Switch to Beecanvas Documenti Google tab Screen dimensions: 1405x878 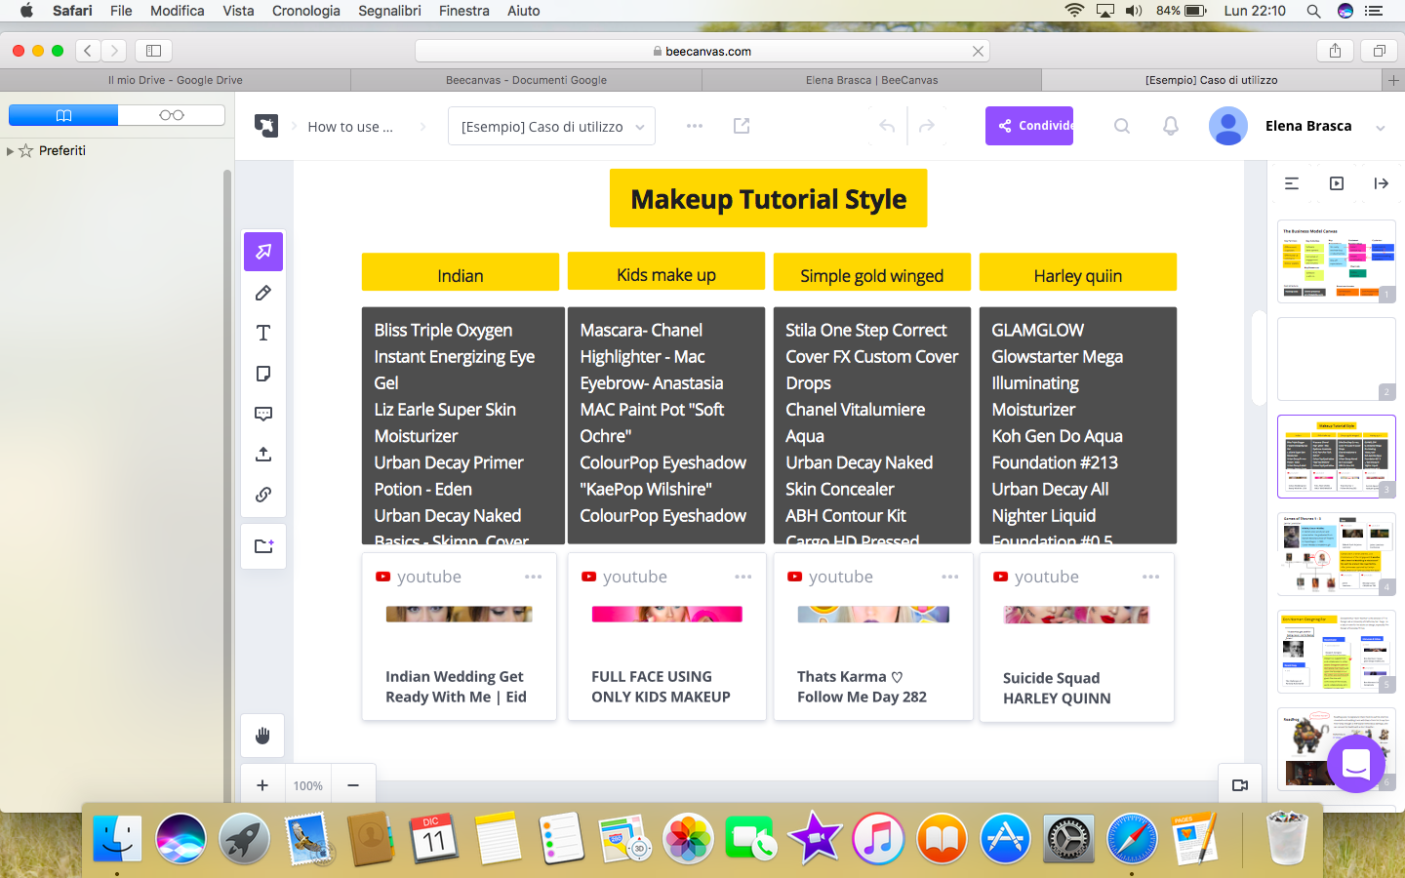point(526,80)
